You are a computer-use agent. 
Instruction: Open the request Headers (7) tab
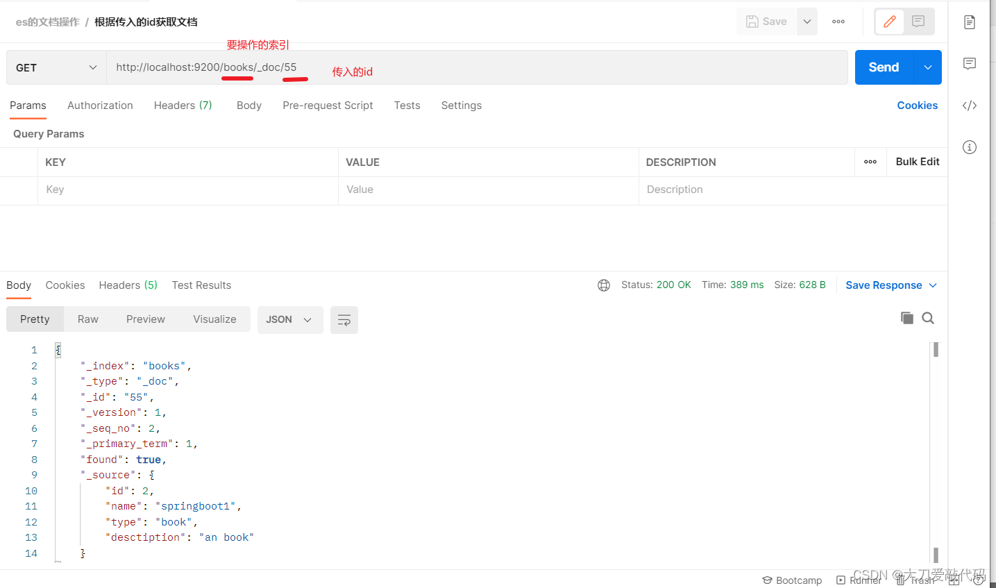point(183,106)
